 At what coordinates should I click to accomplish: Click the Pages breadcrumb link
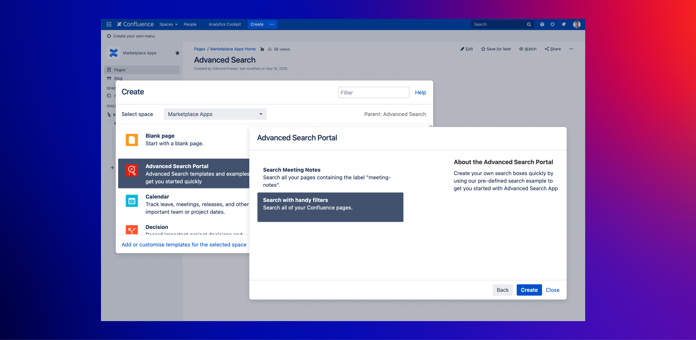tap(200, 49)
